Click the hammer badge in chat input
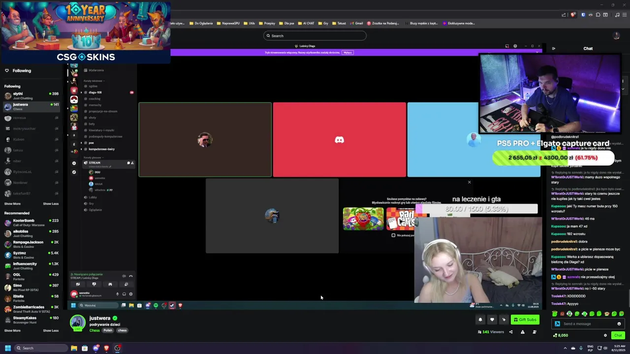630x354 pixels. (557, 324)
